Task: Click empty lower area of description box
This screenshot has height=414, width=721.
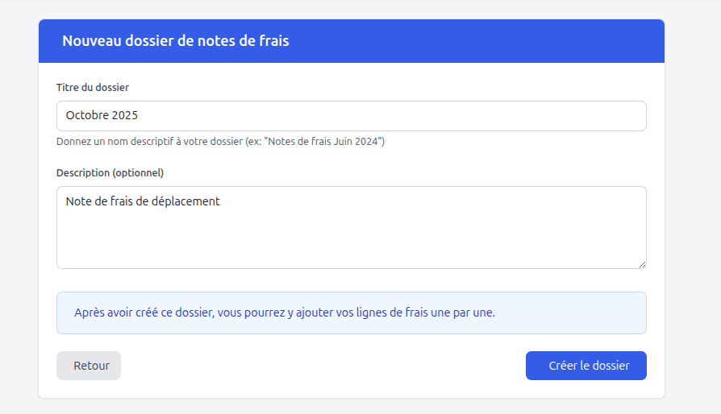Action: 351,246
